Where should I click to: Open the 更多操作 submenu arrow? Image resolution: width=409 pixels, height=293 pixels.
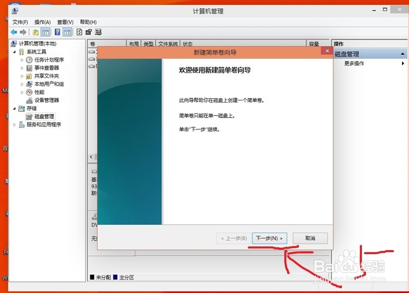click(402, 63)
